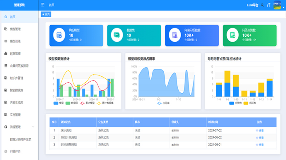
Task: Click the 首页 home icon in sidebar
Action: (x=6, y=17)
